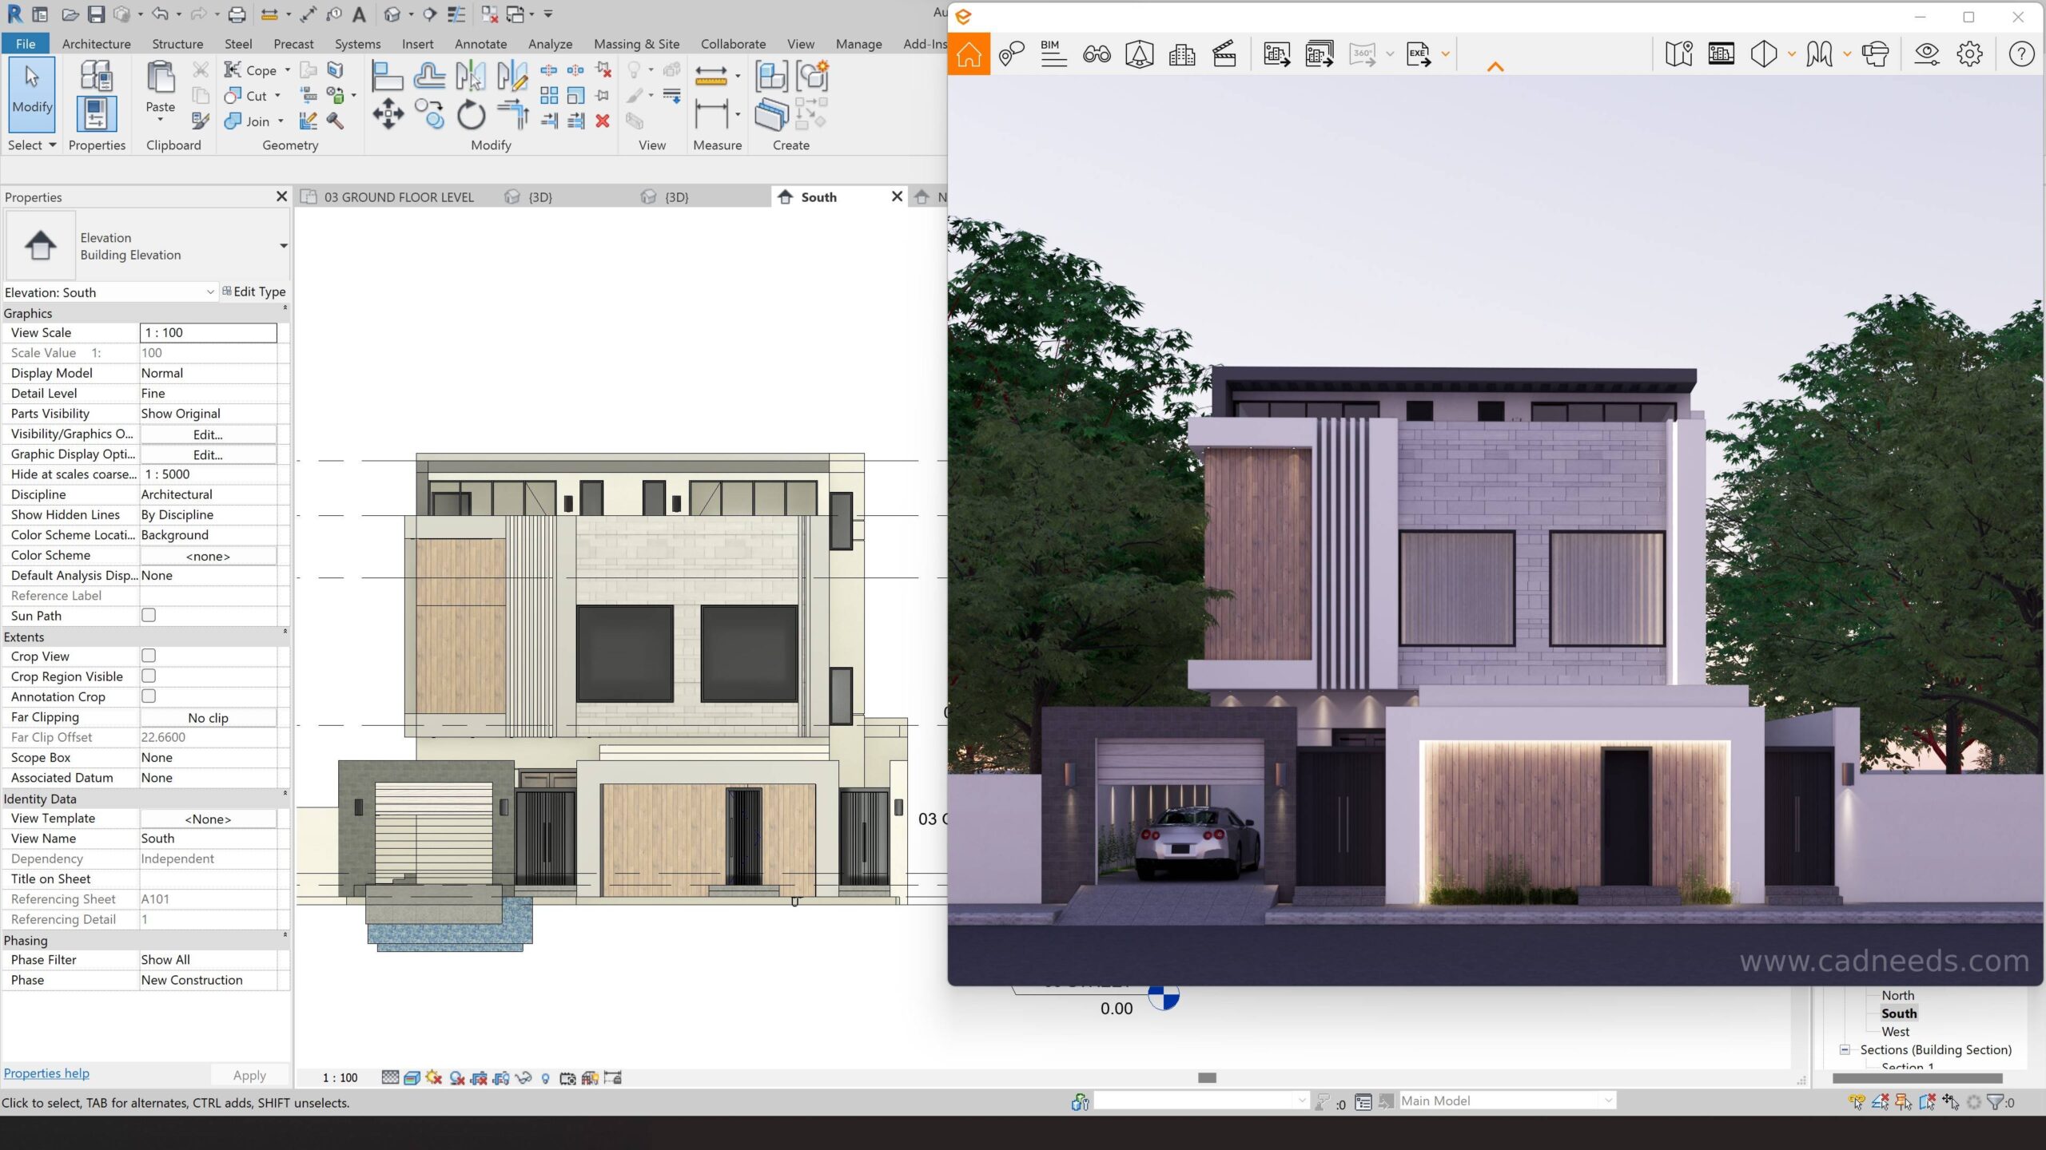Open the Elevation type selector dropdown
Image resolution: width=2046 pixels, height=1150 pixels.
[x=283, y=246]
